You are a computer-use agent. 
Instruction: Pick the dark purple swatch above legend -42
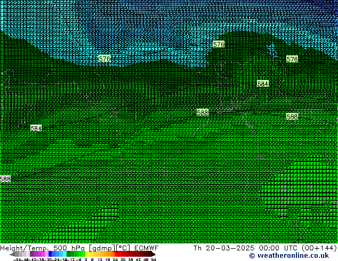click(31, 254)
